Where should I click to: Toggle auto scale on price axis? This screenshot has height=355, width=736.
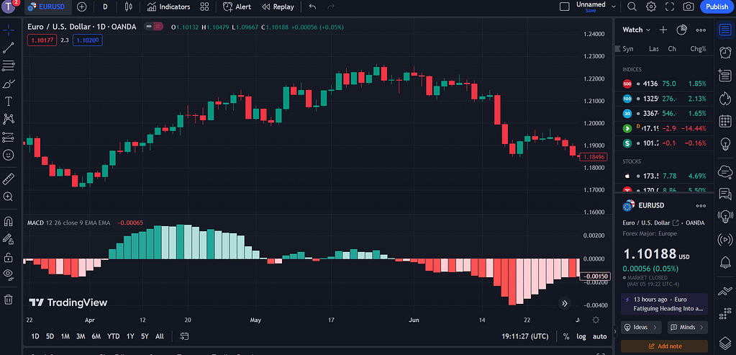click(599, 336)
